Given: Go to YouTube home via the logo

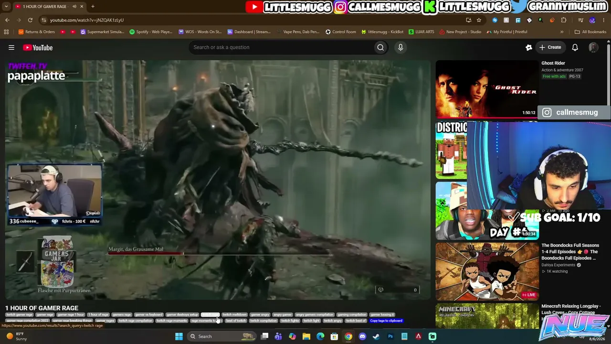Looking at the screenshot, I should pyautogui.click(x=38, y=47).
